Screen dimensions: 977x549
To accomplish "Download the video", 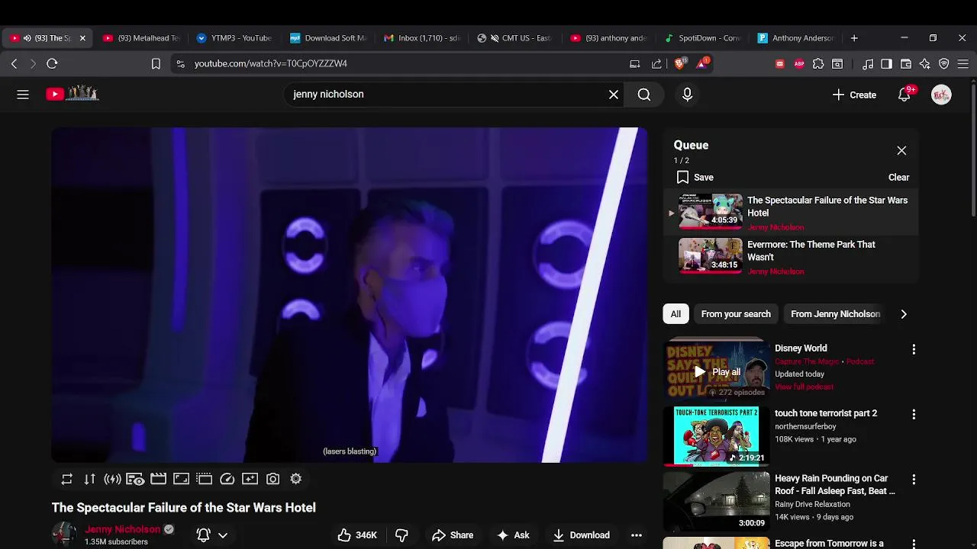I will tap(582, 535).
